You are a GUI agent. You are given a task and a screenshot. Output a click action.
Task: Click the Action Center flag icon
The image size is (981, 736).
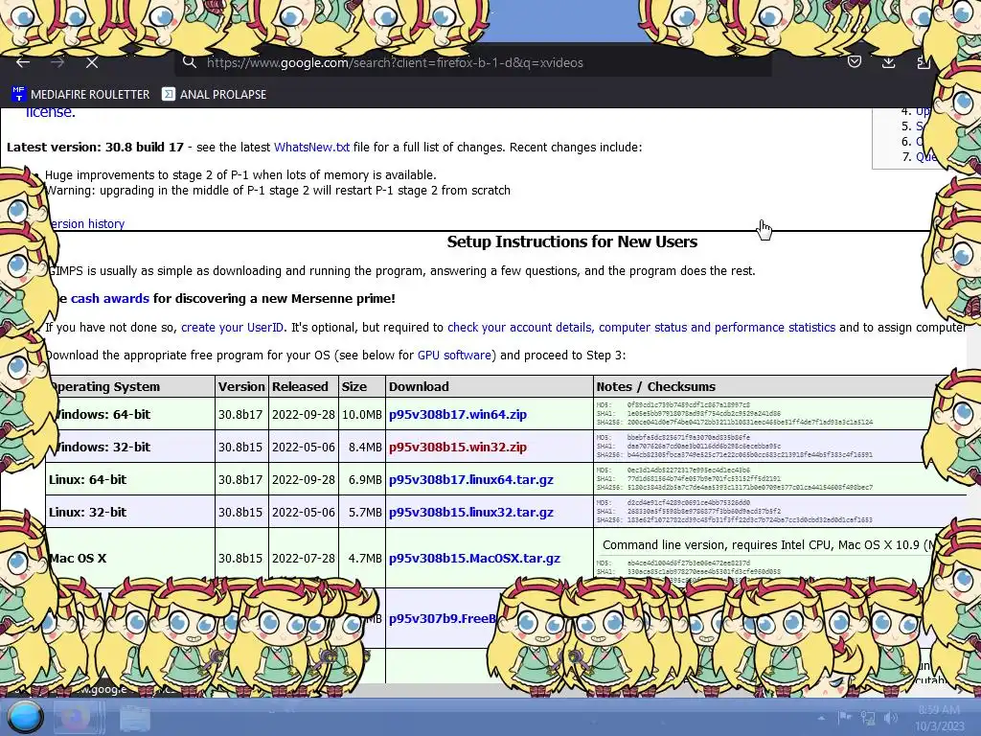845,717
